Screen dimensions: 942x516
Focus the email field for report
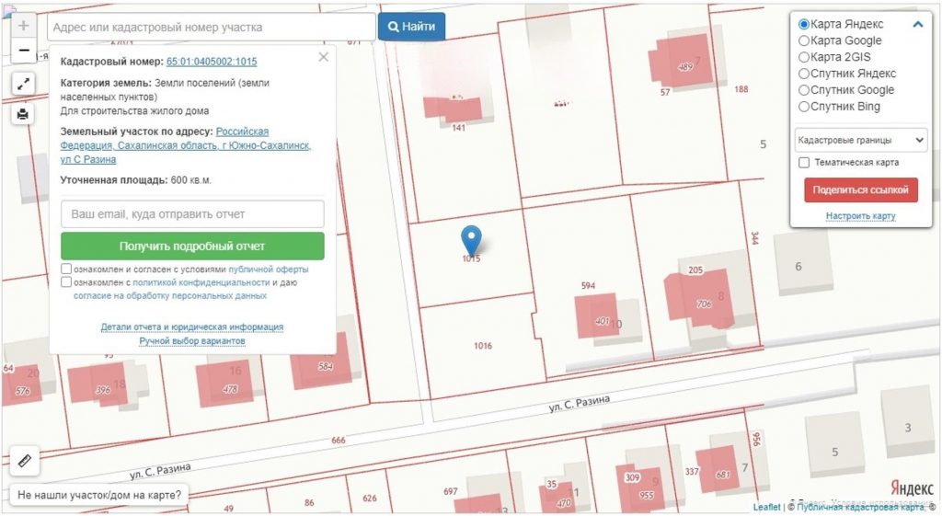(192, 214)
